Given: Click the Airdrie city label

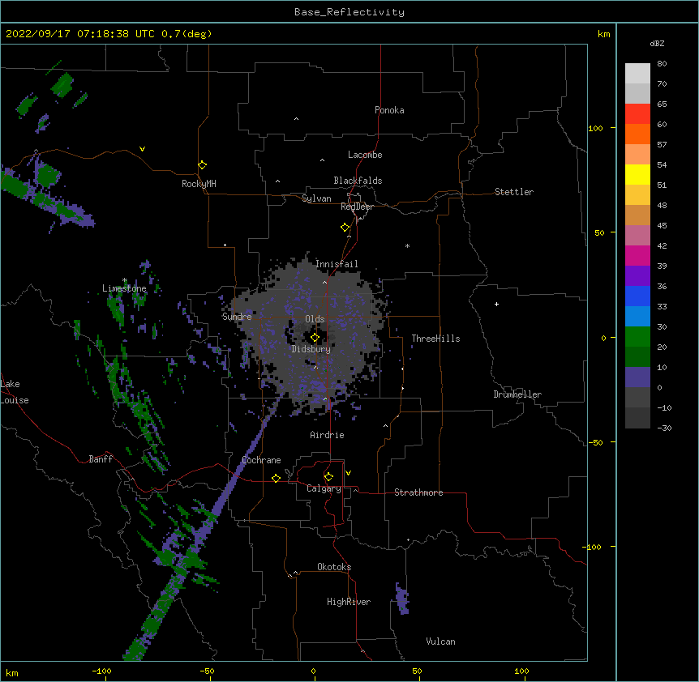Looking at the screenshot, I should (328, 435).
